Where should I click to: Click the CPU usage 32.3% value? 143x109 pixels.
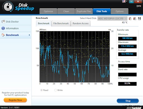127,84
